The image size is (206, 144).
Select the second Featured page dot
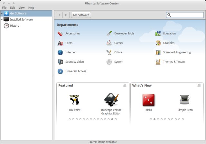[x=73, y=119]
